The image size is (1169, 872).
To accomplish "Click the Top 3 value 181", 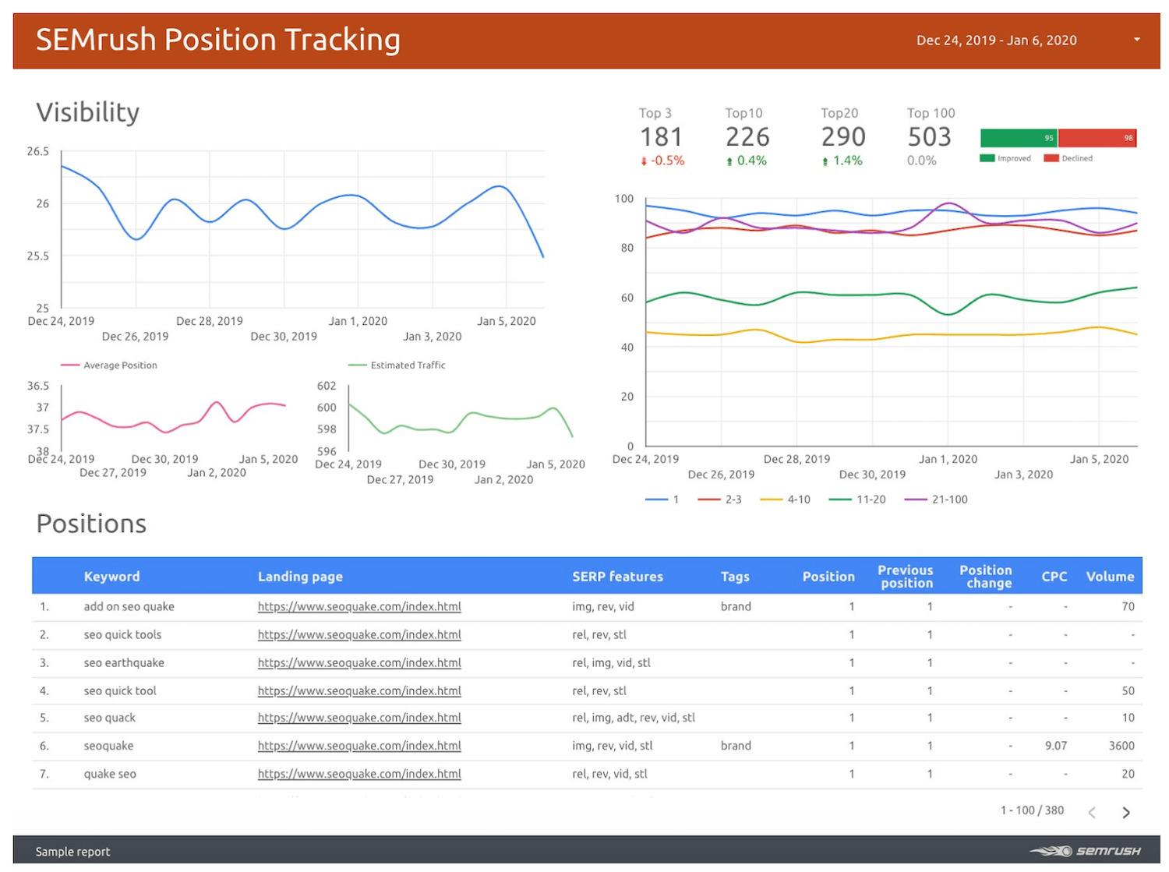I will pyautogui.click(x=661, y=137).
